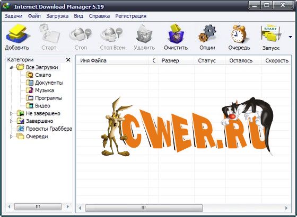Expand the Завершено tree node
The height and width of the screenshot is (217, 297).
pos(11,121)
